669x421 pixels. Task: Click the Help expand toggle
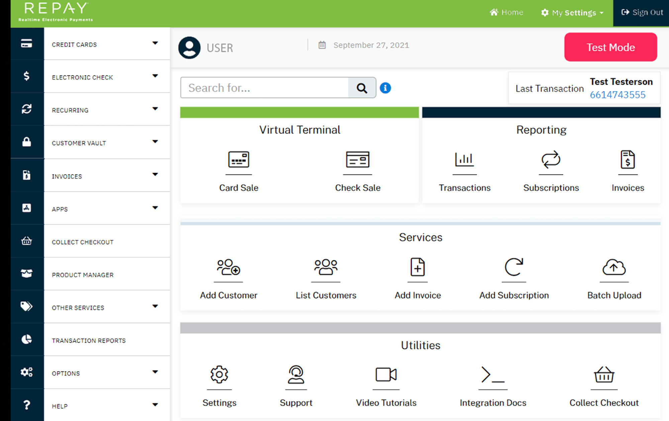point(155,406)
